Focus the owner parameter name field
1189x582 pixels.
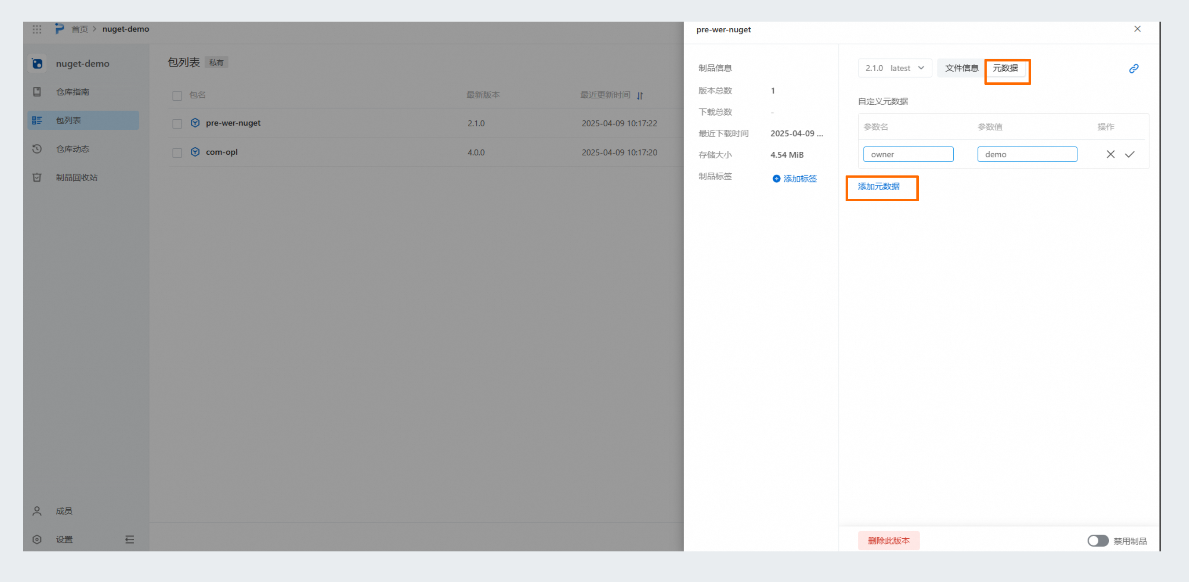click(x=908, y=155)
